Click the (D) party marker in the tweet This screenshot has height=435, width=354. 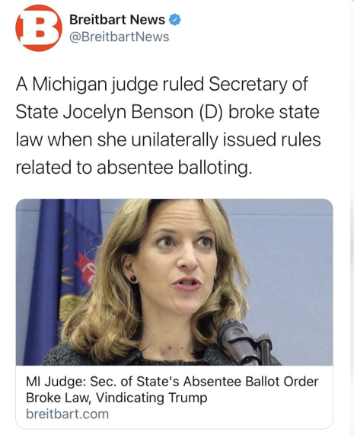pyautogui.click(x=211, y=112)
